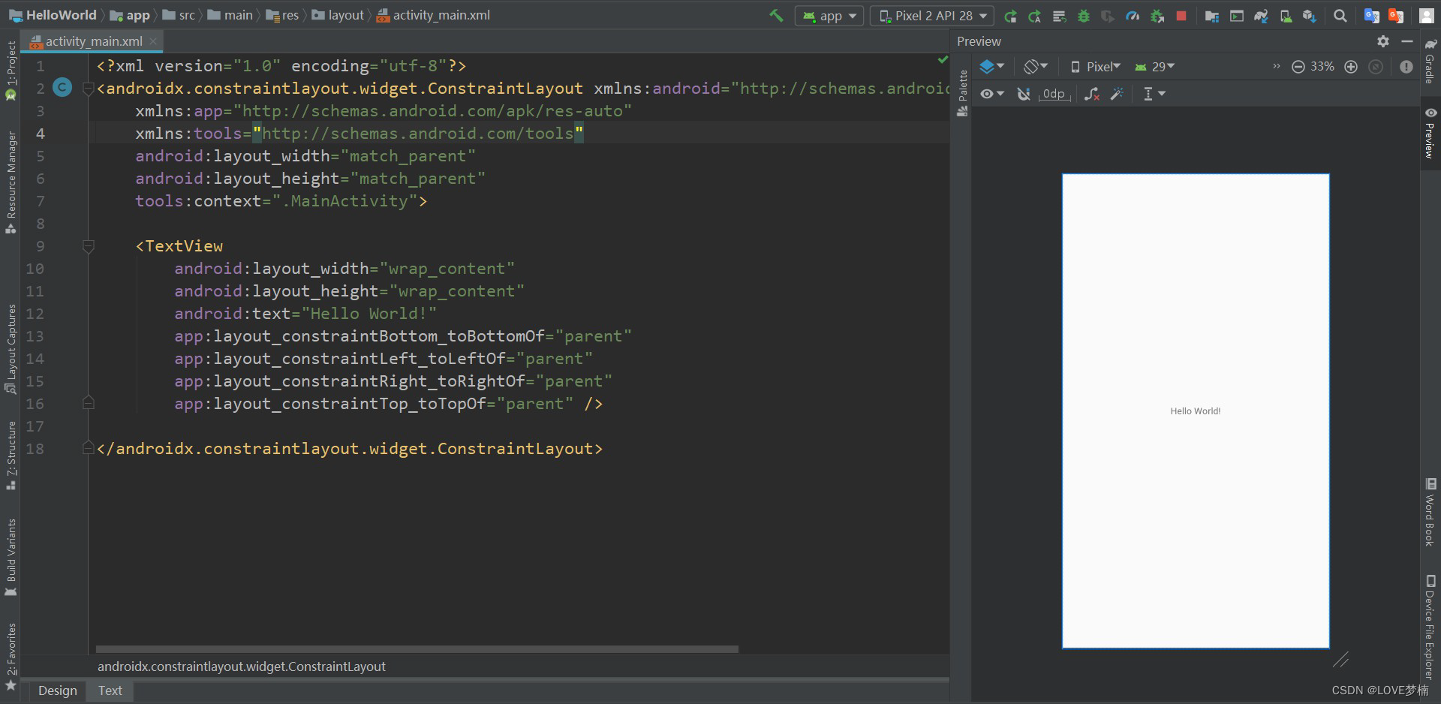Click the blue Google Translate icon
Image resolution: width=1441 pixels, height=704 pixels.
pyautogui.click(x=1371, y=16)
